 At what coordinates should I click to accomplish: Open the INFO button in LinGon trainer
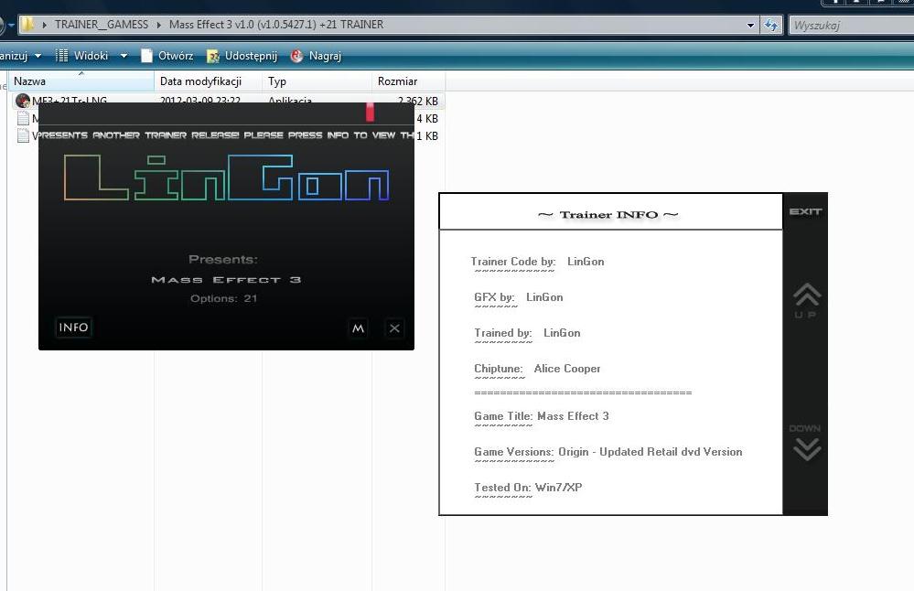click(73, 328)
